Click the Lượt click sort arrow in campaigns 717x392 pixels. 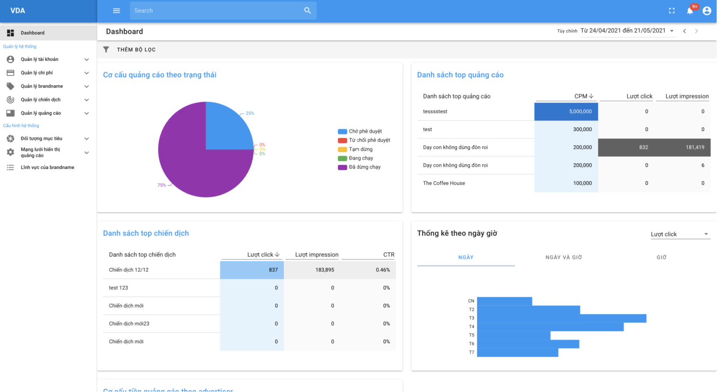(x=277, y=255)
